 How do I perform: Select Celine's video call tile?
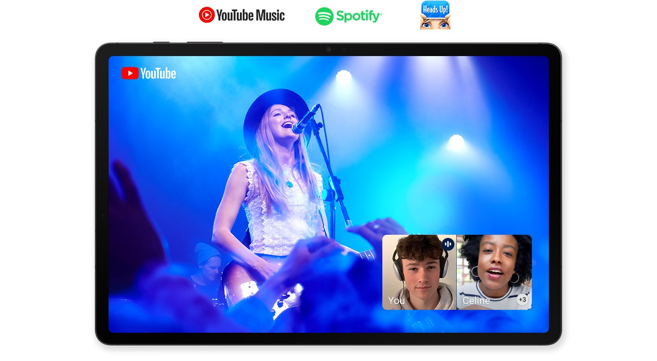494,272
